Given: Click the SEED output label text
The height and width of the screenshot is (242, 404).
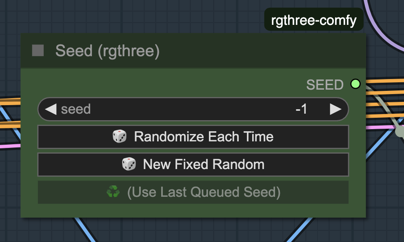Looking at the screenshot, I should tap(325, 85).
